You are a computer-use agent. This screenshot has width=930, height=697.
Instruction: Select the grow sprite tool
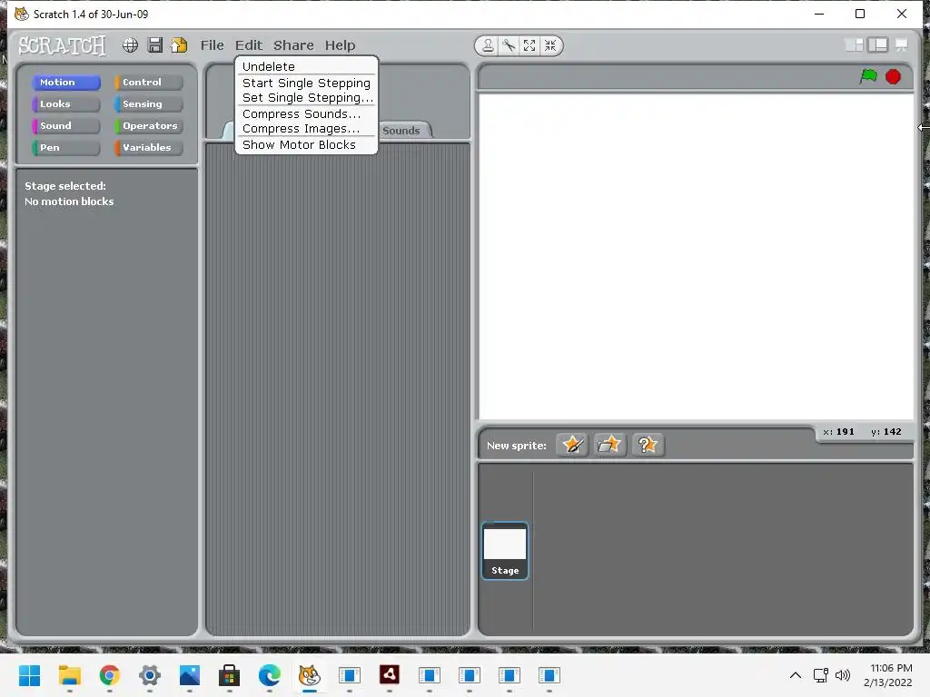[529, 45]
